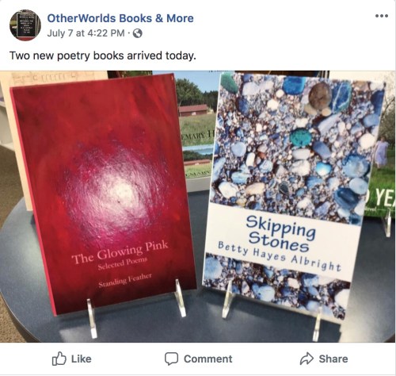Click the Share label text
The width and height of the screenshot is (396, 376).
(x=333, y=359)
